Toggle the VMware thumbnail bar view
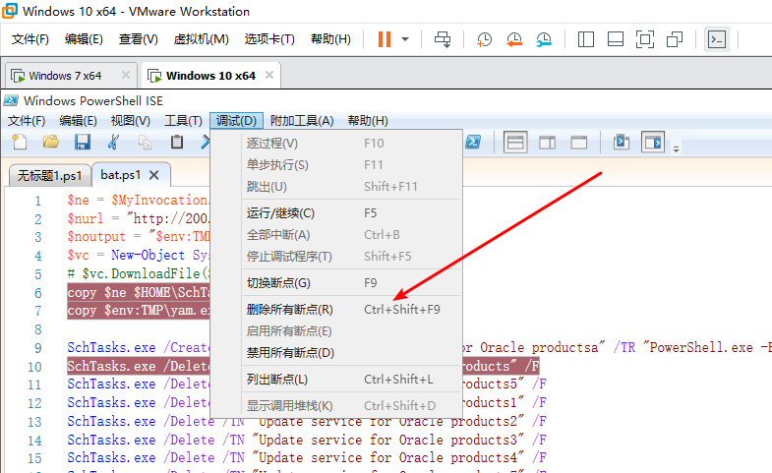This screenshot has width=772, height=473. pos(616,39)
